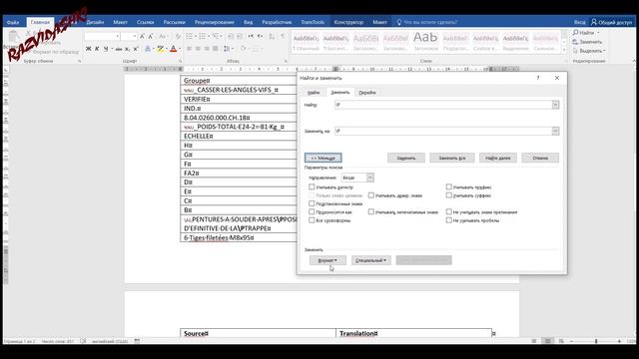Enable Все словоформы checkbox

[x=312, y=220]
